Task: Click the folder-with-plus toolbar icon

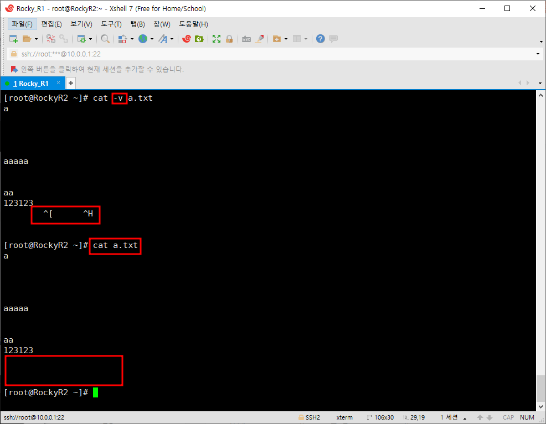Action: (277, 39)
